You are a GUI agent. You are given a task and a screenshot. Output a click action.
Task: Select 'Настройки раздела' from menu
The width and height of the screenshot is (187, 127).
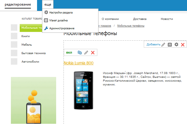pos(61,13)
